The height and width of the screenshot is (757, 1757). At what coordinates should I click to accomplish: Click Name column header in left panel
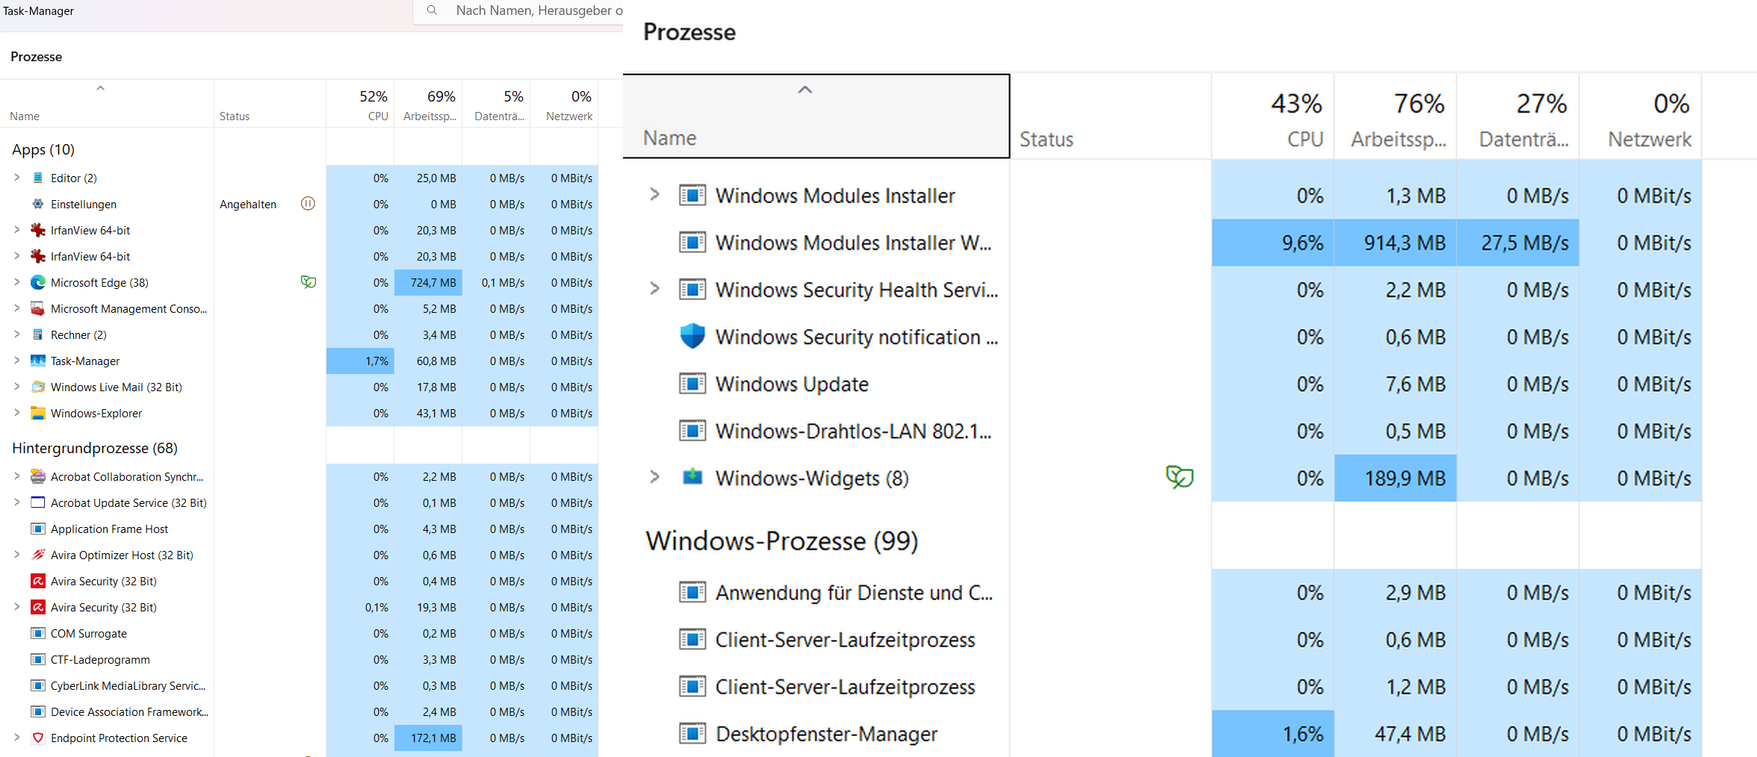[107, 104]
